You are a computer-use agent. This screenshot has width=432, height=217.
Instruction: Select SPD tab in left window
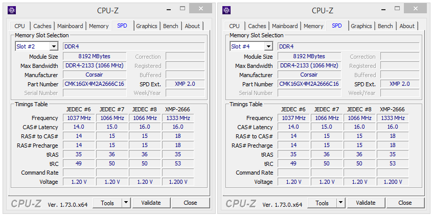[122, 26]
